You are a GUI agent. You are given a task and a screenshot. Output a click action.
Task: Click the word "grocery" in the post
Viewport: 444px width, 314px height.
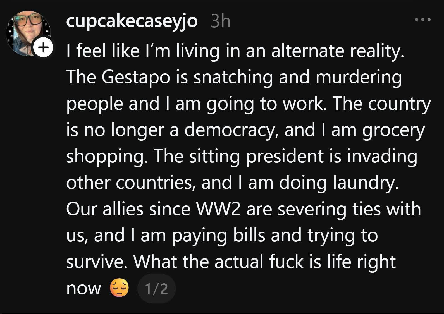[x=393, y=130]
